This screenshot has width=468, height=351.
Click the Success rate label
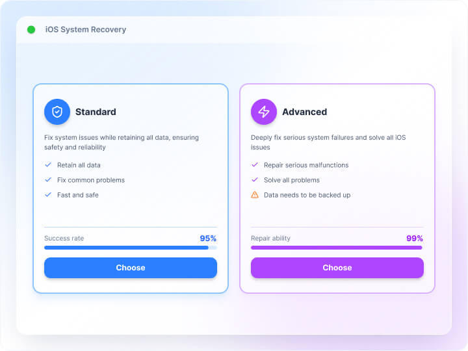pos(64,238)
